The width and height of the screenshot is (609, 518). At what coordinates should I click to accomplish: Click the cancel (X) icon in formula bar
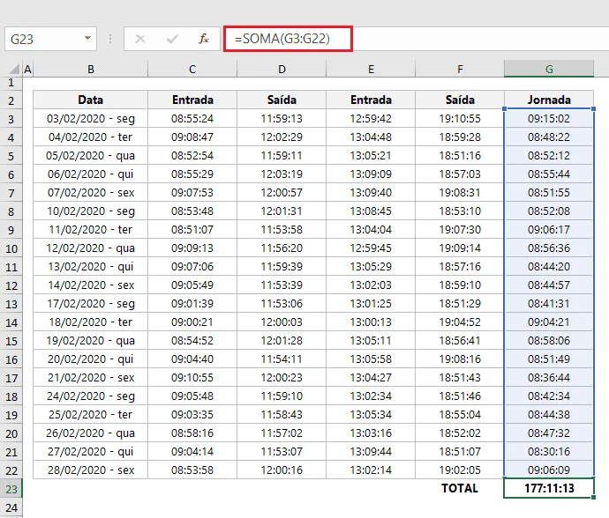(139, 39)
